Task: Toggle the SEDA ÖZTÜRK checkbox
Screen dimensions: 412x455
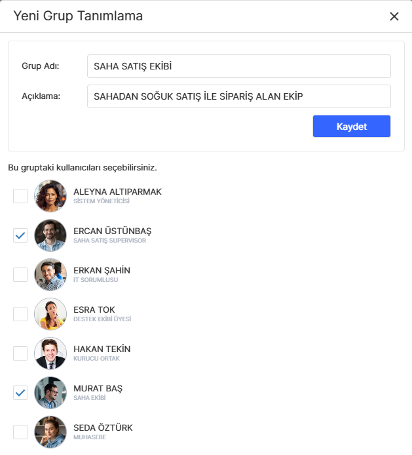Action: click(x=20, y=432)
